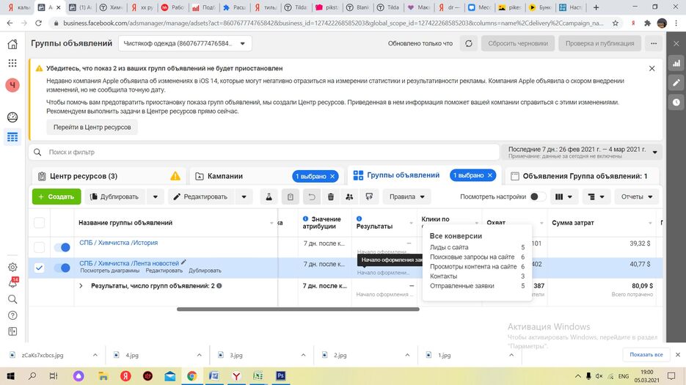The image size is (686, 385).
Task: Open the Правила dropdown
Action: (x=407, y=197)
